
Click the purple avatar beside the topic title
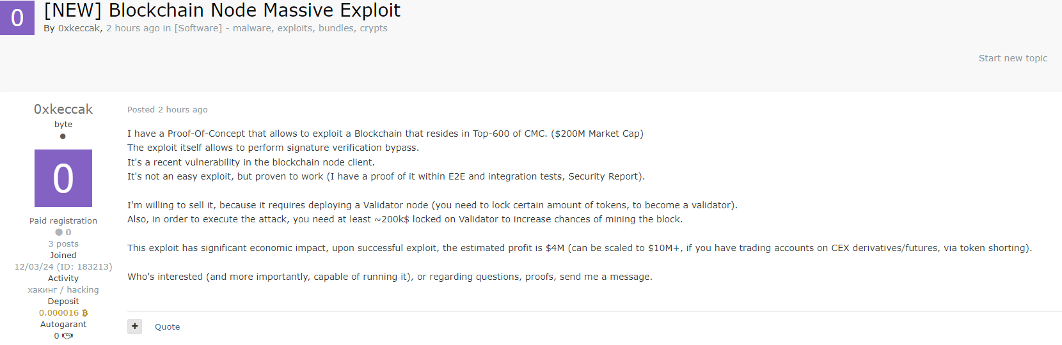[17, 18]
